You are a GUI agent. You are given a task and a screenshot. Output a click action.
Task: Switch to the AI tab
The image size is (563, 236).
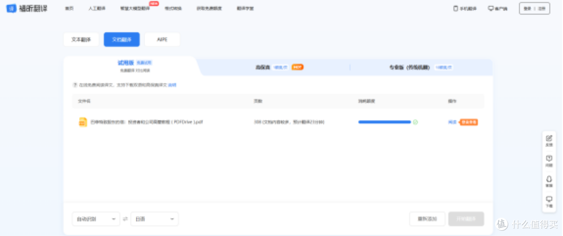162,40
